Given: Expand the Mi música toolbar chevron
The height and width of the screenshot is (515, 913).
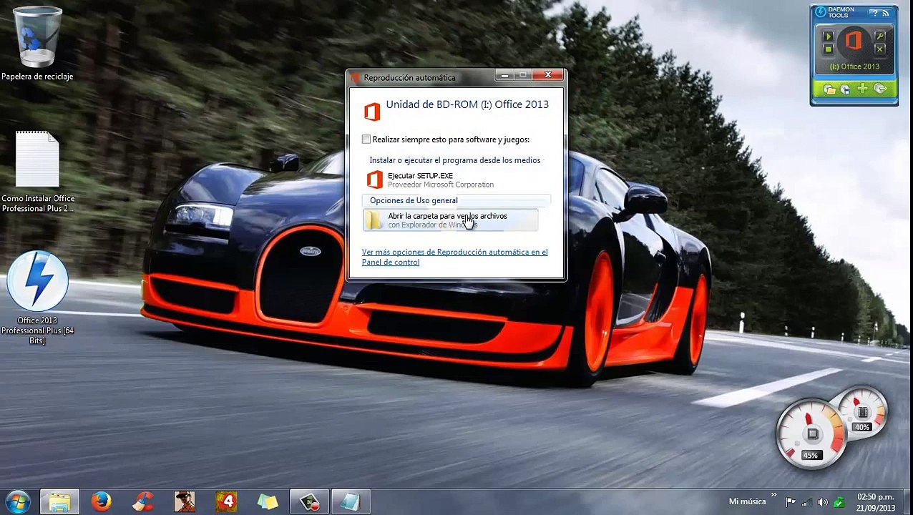Looking at the screenshot, I should click(x=773, y=496).
